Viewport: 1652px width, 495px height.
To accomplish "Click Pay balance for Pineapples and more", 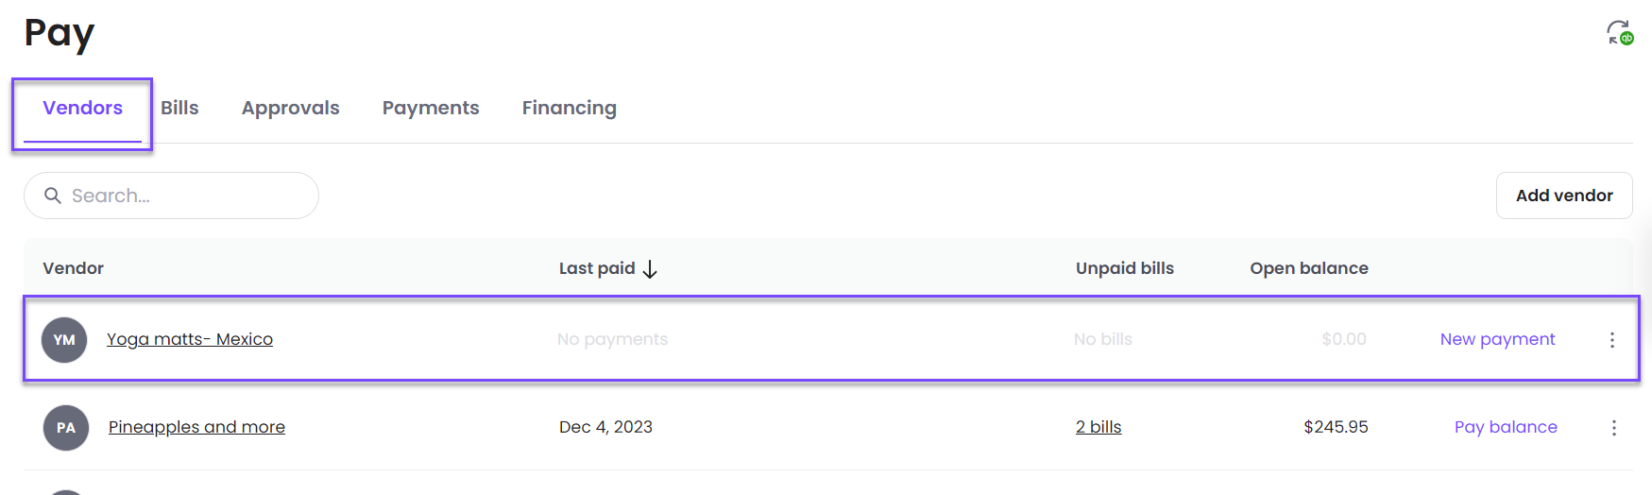I will pos(1506,427).
